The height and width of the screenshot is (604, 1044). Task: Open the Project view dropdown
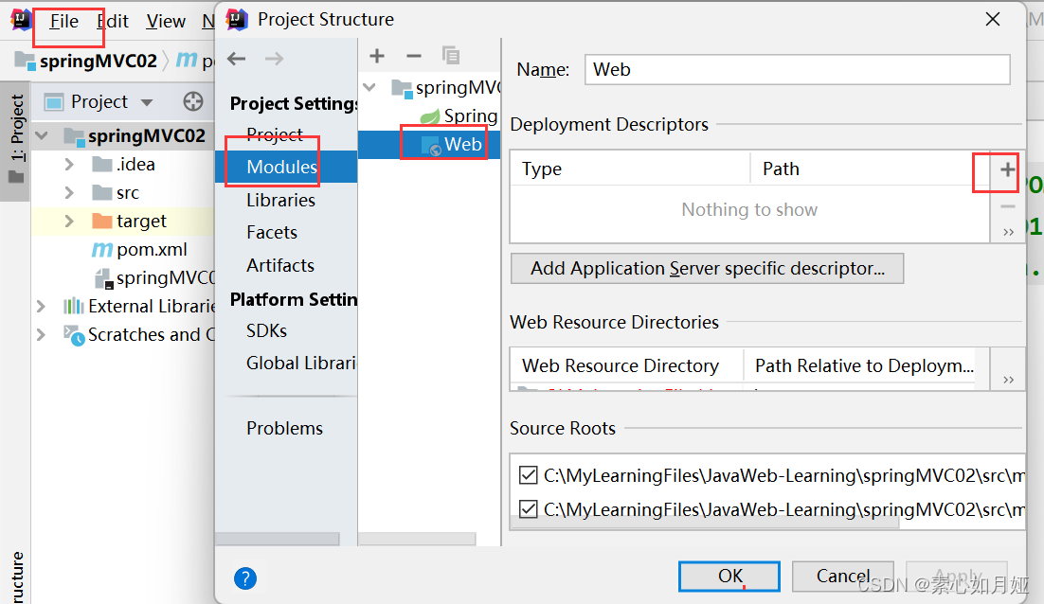147,102
